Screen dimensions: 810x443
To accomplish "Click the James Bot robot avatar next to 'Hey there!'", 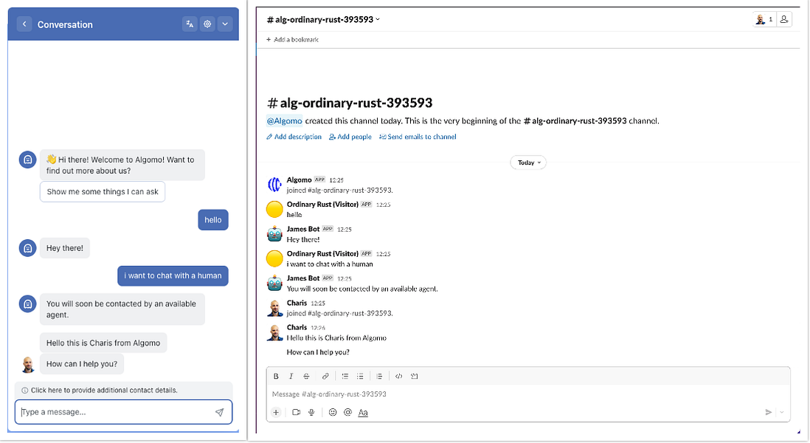I will pos(274,234).
